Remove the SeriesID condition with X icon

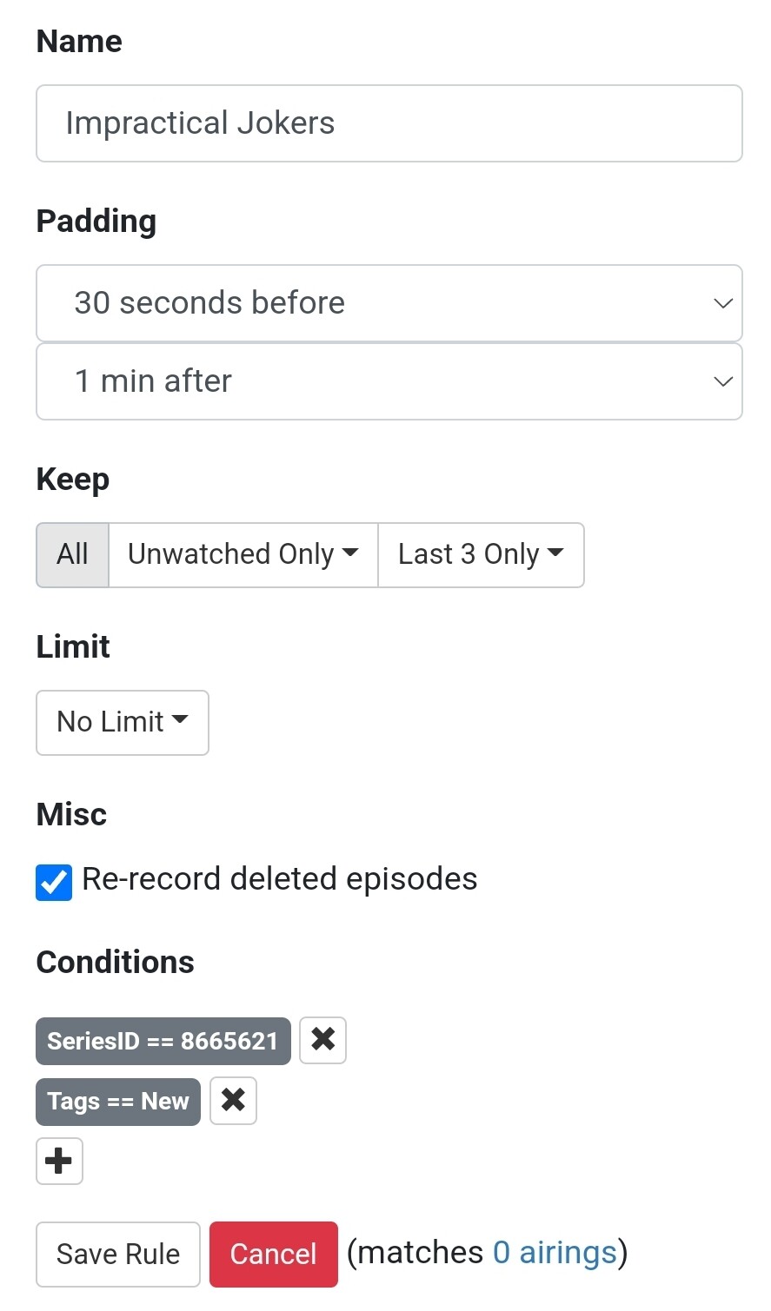point(322,1040)
